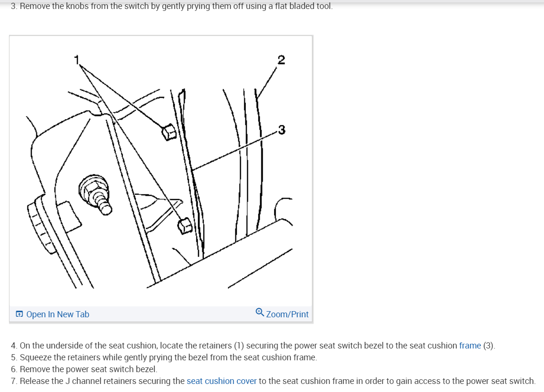Click the lower retainer clip in the diagram
The image size is (544, 392).
[185, 226]
